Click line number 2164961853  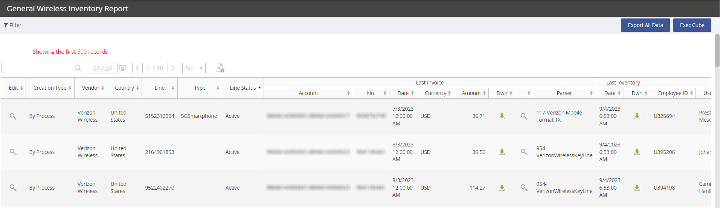pyautogui.click(x=160, y=152)
